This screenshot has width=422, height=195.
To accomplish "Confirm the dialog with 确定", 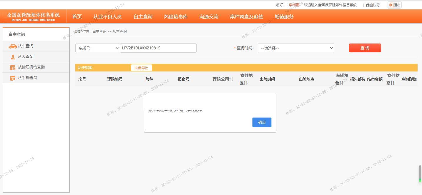I will point(262,122).
